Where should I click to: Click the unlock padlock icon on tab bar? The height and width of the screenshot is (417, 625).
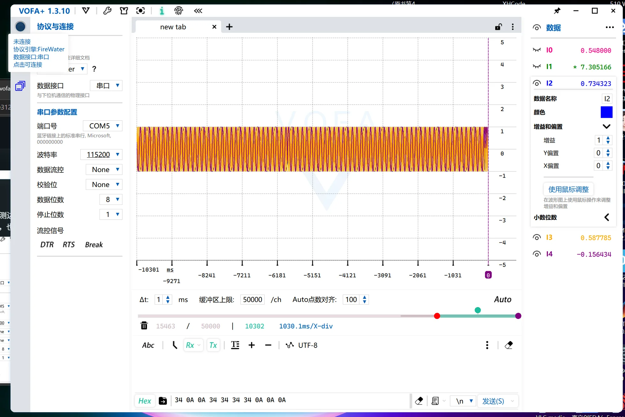498,27
